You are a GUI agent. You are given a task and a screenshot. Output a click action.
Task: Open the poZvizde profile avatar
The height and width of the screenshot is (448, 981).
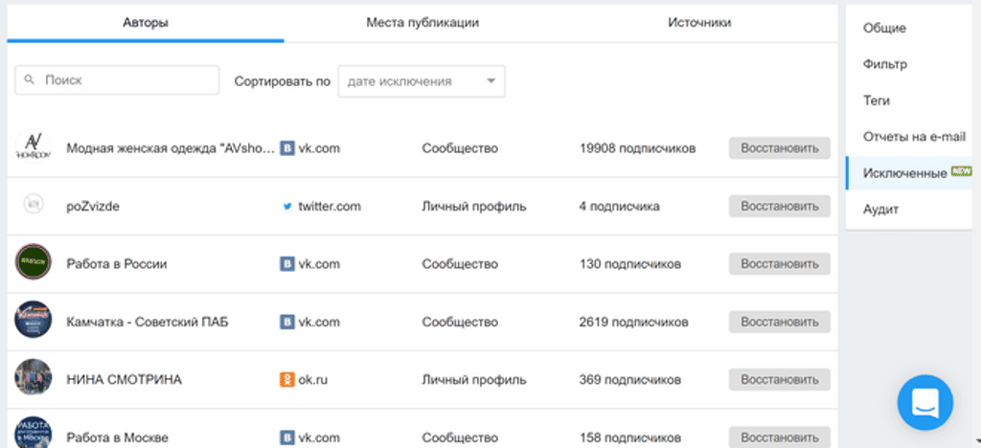tap(34, 204)
